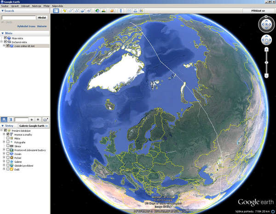Click the places filter input field
Image resolution: width=276 pixels, height=214 pixels.
22,120
